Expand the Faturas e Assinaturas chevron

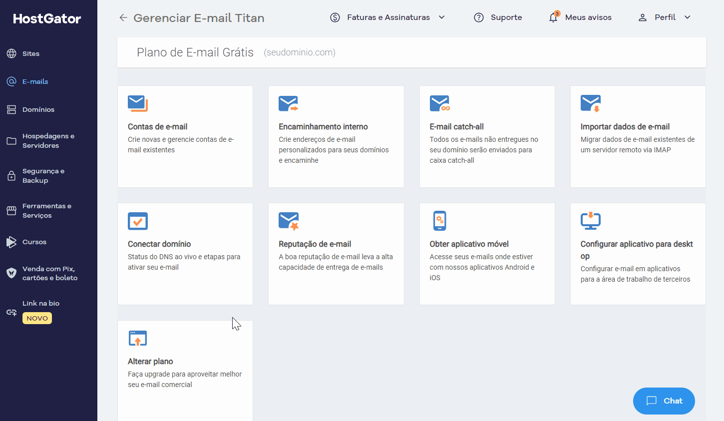[x=442, y=17]
